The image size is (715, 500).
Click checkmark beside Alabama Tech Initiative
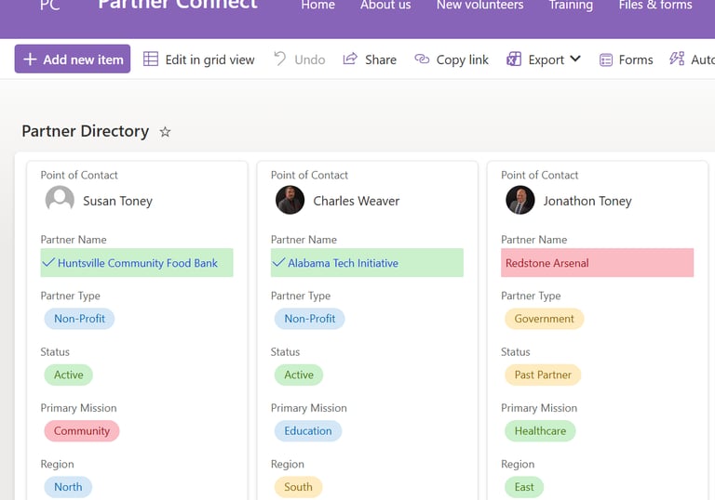click(278, 262)
